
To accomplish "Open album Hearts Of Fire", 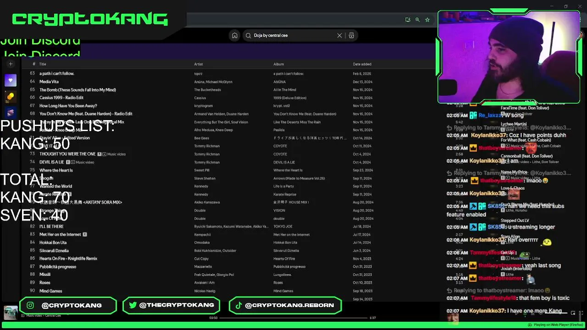I will click(x=284, y=258).
